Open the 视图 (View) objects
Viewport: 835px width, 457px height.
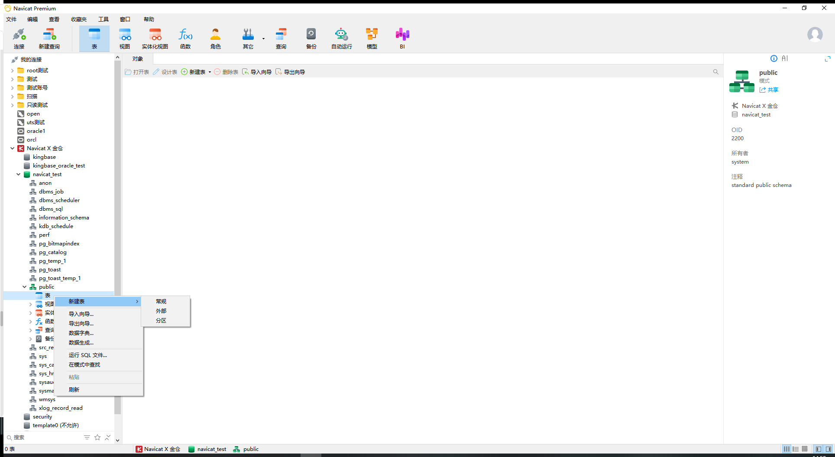125,39
